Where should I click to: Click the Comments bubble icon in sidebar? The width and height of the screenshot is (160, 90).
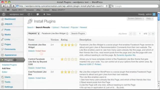coord(2,49)
